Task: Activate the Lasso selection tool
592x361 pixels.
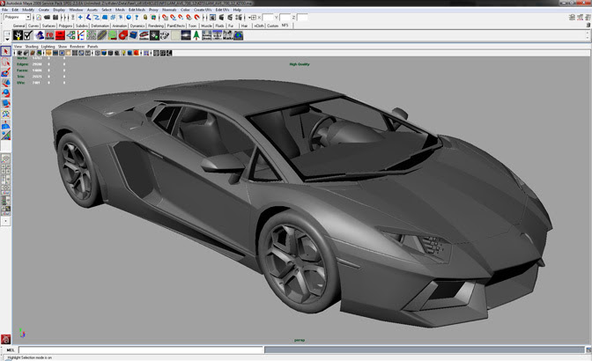Action: (x=5, y=63)
